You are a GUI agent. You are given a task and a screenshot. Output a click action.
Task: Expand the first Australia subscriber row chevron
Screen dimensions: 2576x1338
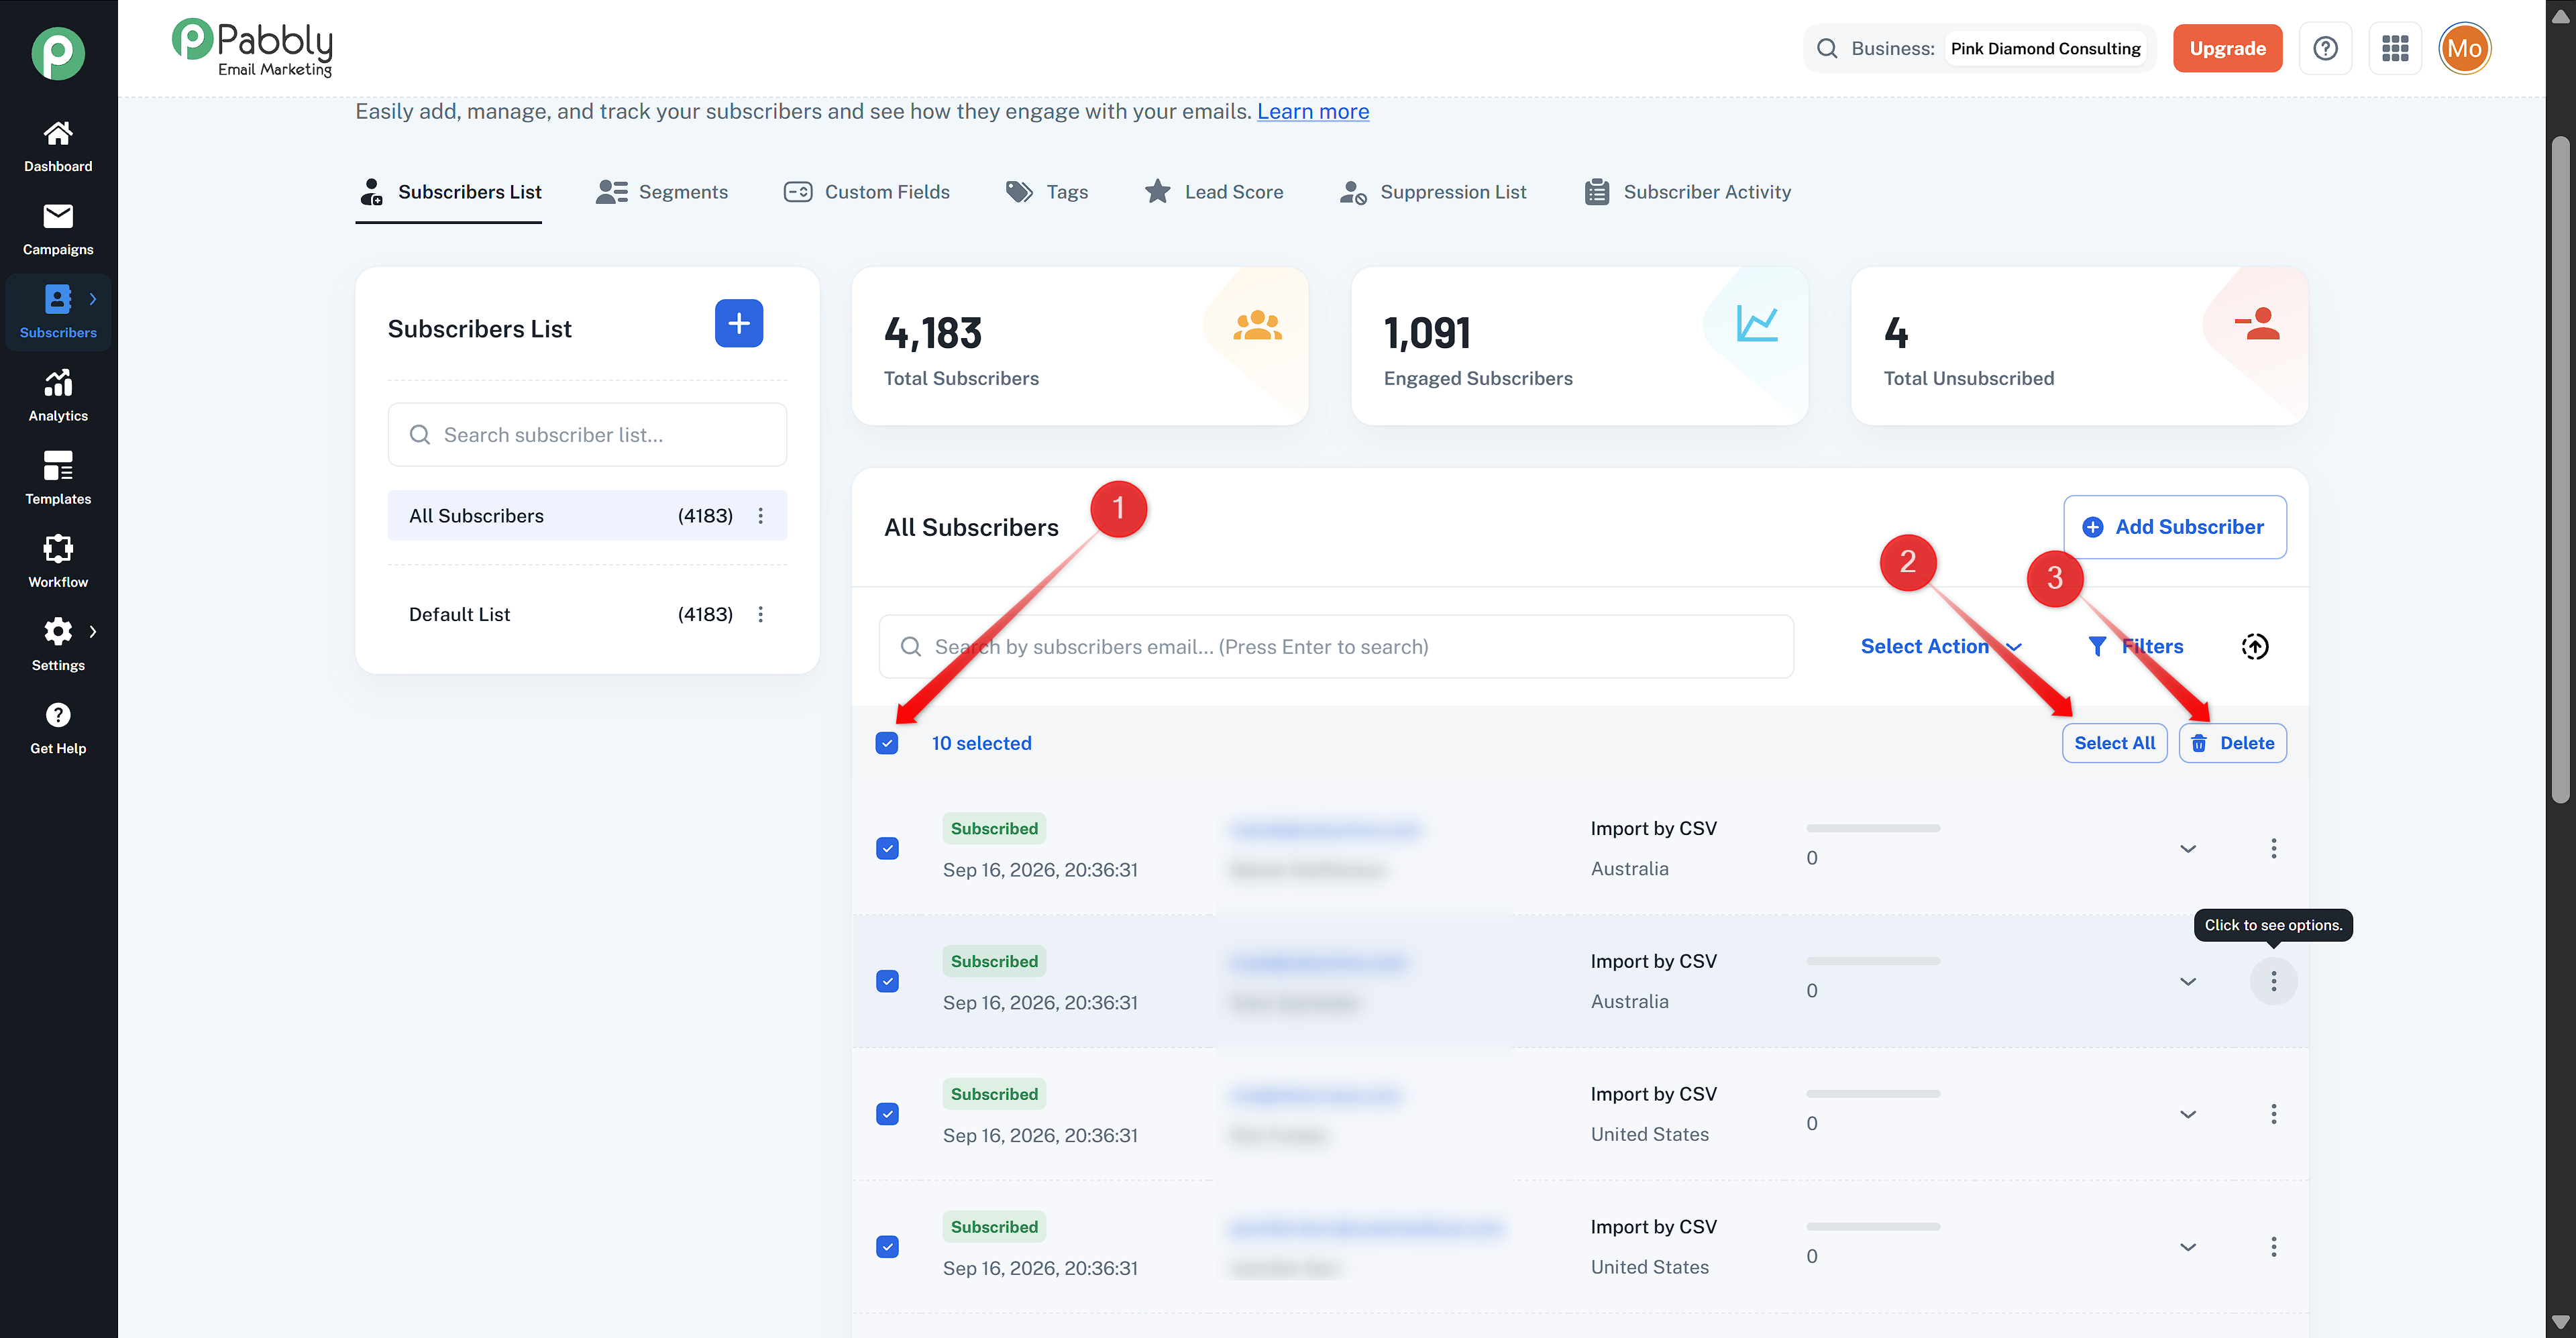pyautogui.click(x=2188, y=848)
